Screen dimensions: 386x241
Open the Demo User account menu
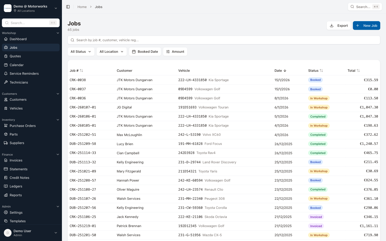click(31, 233)
